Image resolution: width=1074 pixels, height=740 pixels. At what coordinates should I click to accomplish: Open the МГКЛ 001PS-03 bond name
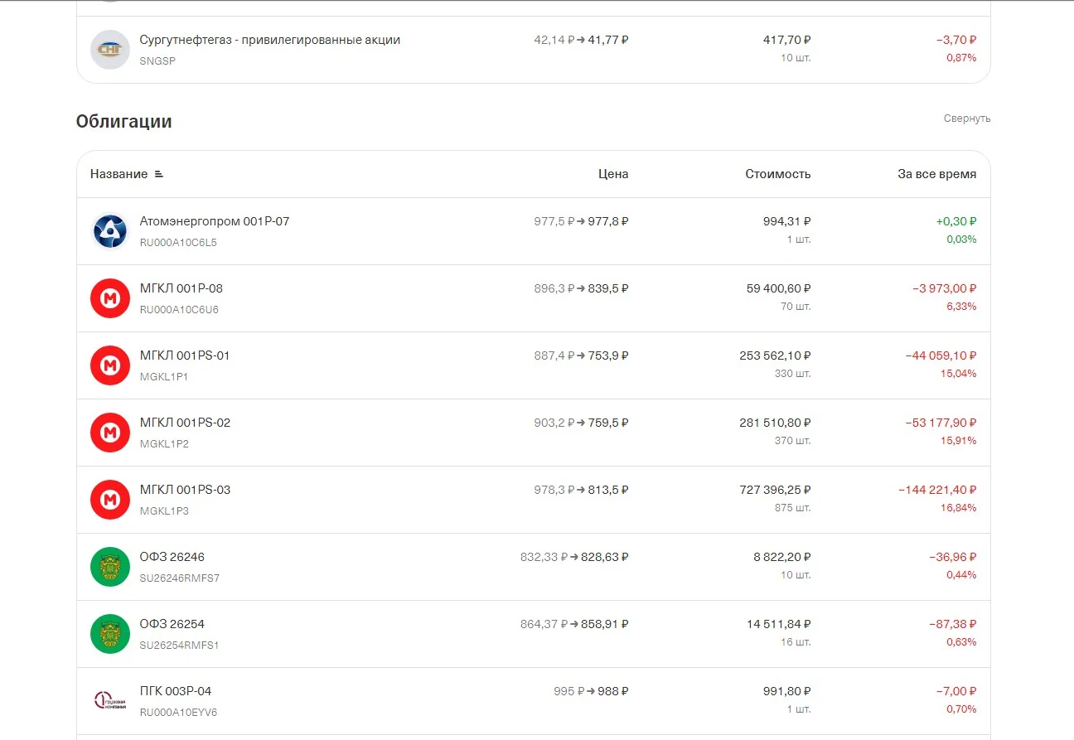click(x=186, y=490)
